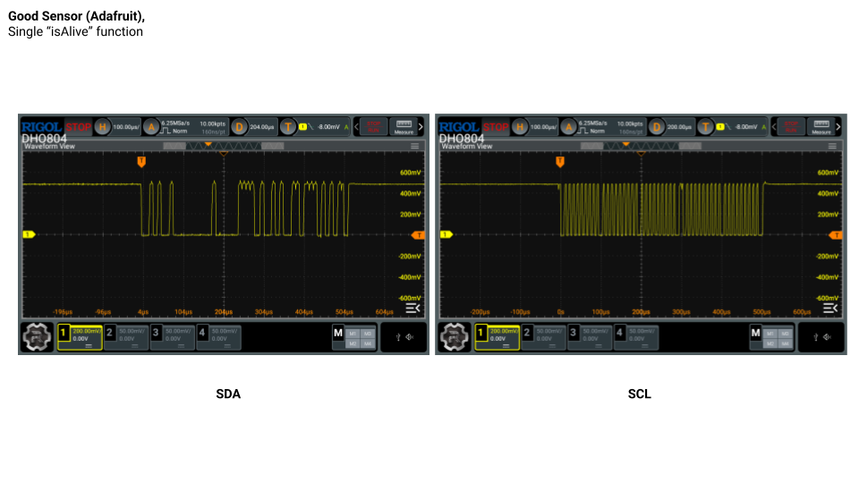
Task: Click red STOP status label on SDA scope
Action: tap(79, 127)
